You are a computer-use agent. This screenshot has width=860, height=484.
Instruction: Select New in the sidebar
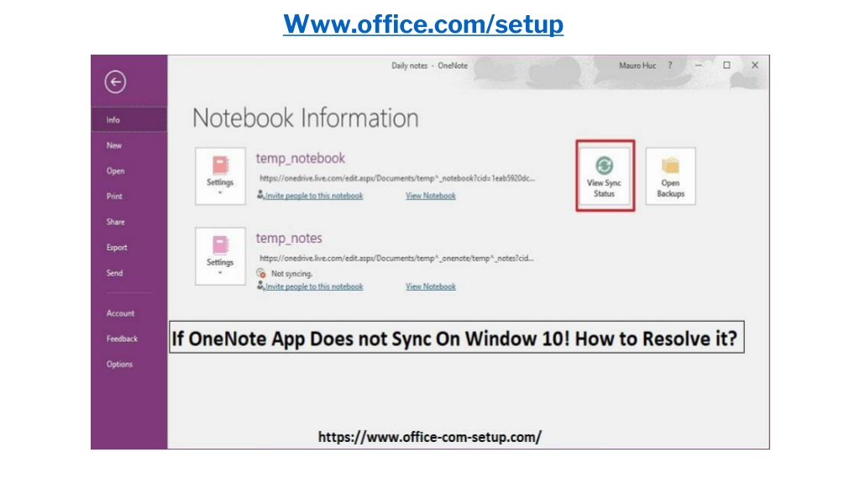(x=114, y=145)
